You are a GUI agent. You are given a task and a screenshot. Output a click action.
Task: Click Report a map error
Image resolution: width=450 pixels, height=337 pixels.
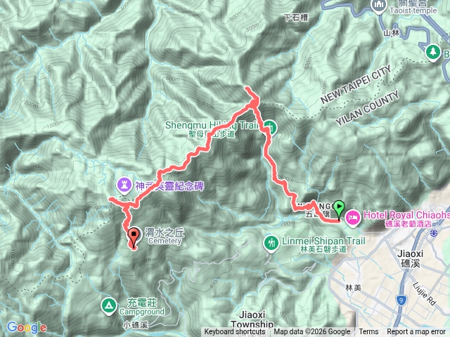(416, 332)
